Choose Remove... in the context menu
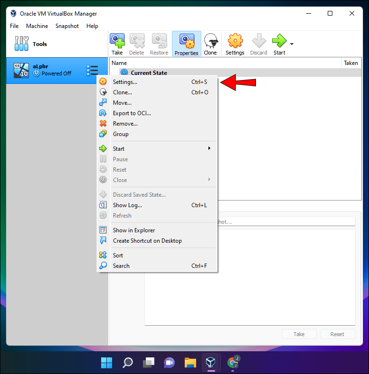Viewport: 369px width, 374px height. coord(157,124)
